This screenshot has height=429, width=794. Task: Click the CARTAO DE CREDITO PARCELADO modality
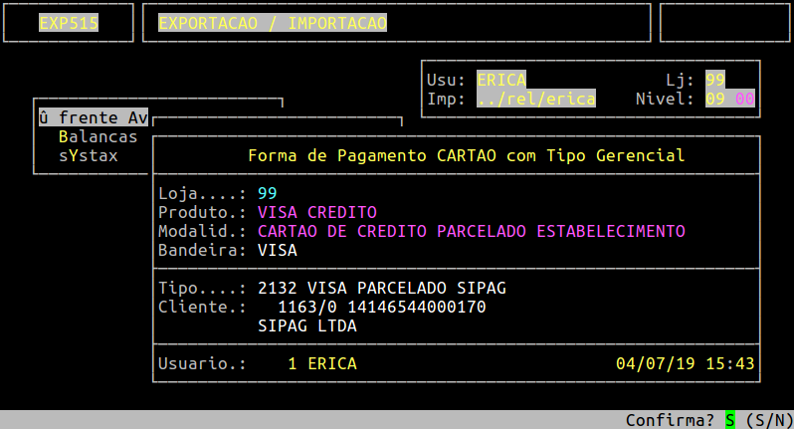[x=471, y=231]
